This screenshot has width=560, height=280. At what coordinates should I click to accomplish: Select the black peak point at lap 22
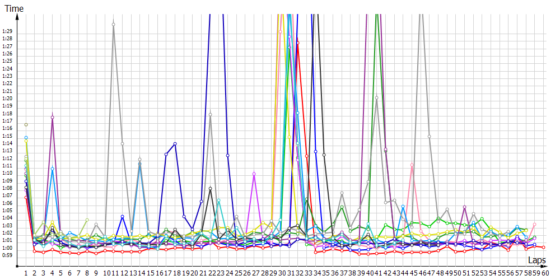(210, 189)
